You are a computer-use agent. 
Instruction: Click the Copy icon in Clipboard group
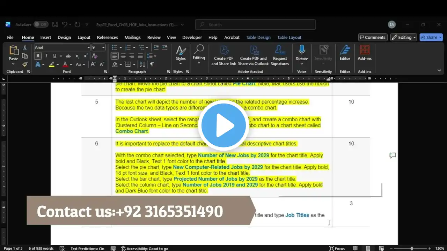[25, 56]
